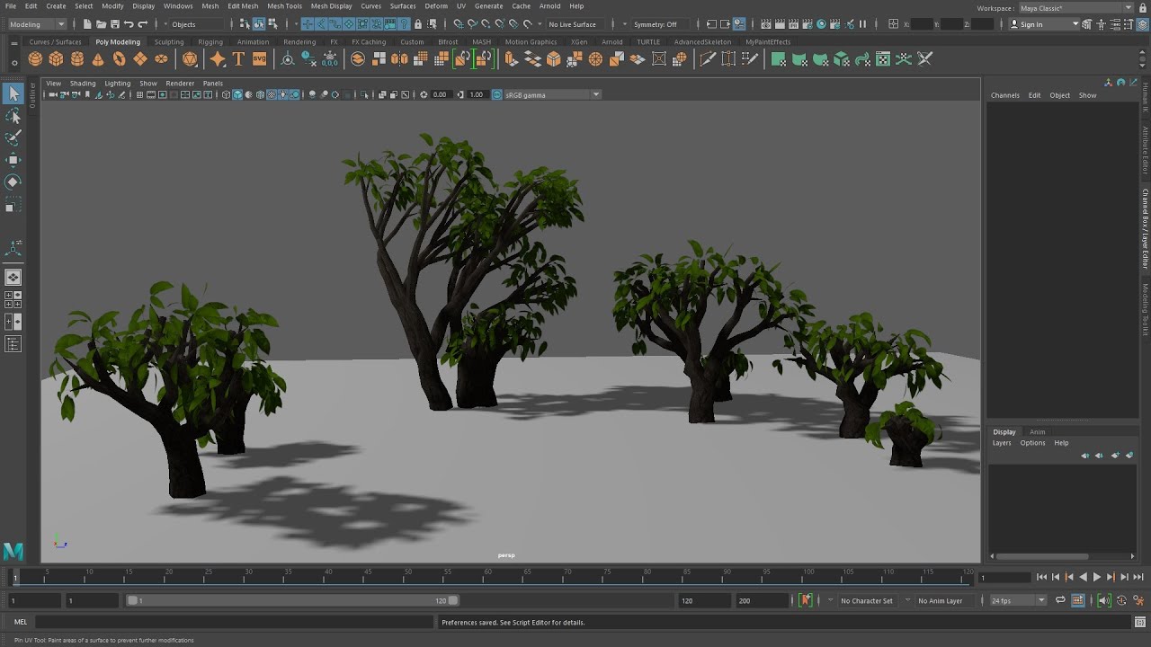Switch to the Sculpting shelf tab
1151x647 pixels.
(x=169, y=41)
